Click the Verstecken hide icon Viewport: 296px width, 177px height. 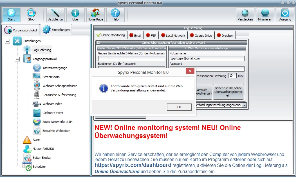tap(245, 13)
